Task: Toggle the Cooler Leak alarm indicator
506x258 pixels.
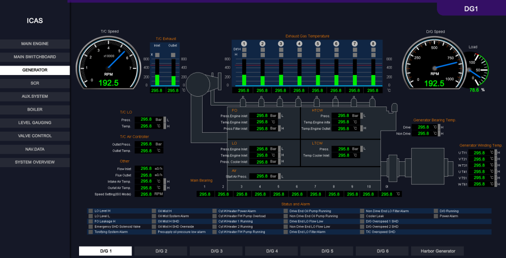Action: click(362, 216)
